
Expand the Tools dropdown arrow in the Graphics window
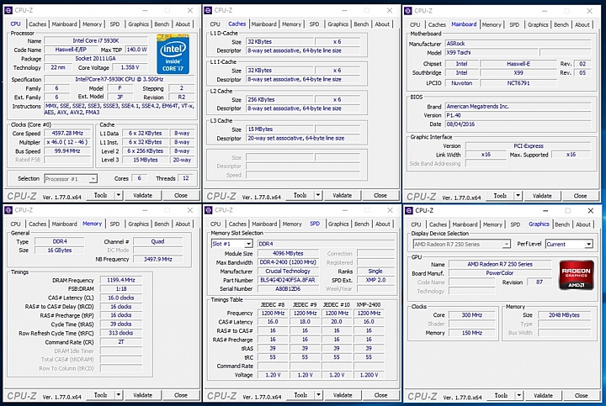(x=519, y=396)
